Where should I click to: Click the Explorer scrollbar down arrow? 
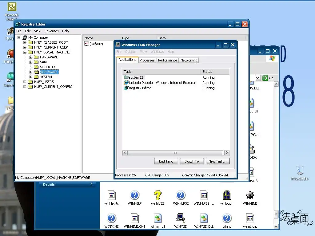click(x=276, y=226)
